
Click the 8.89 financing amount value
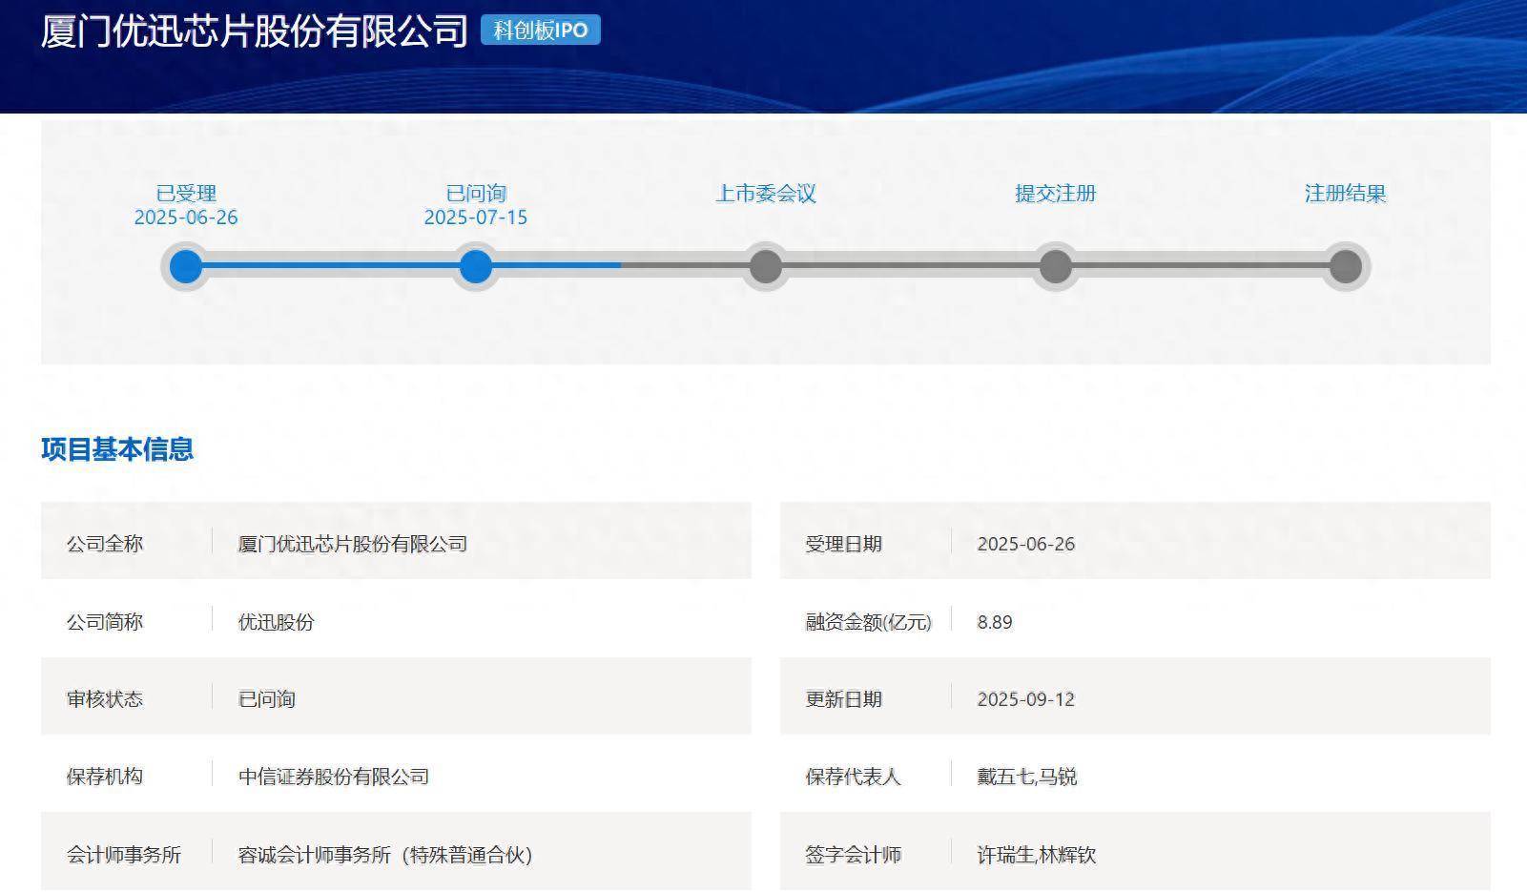click(994, 622)
